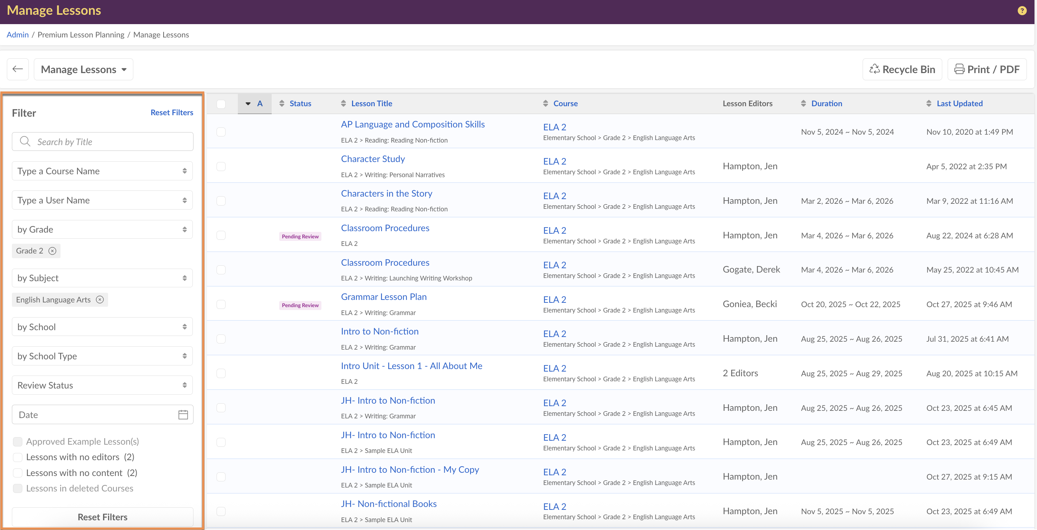Image resolution: width=1037 pixels, height=530 pixels.
Task: Click the Reset Filters bottom button
Action: pyautogui.click(x=102, y=517)
